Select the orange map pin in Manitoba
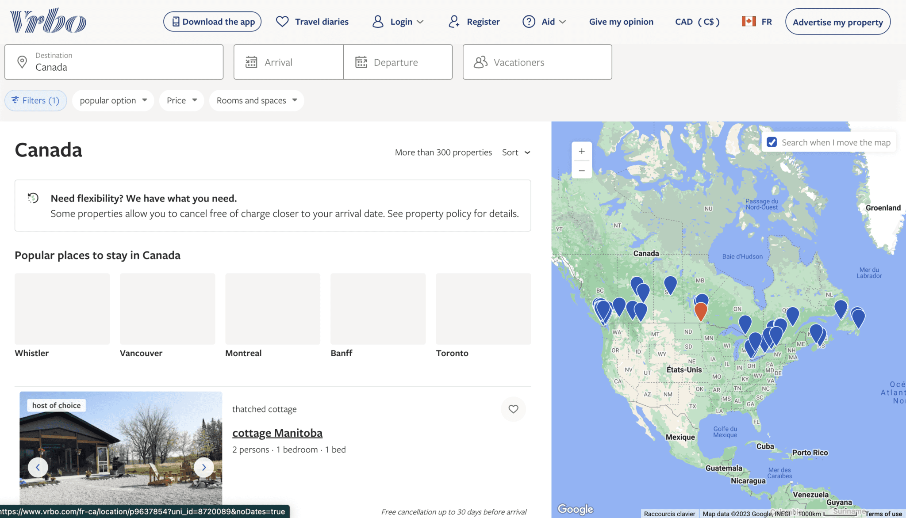 700,311
